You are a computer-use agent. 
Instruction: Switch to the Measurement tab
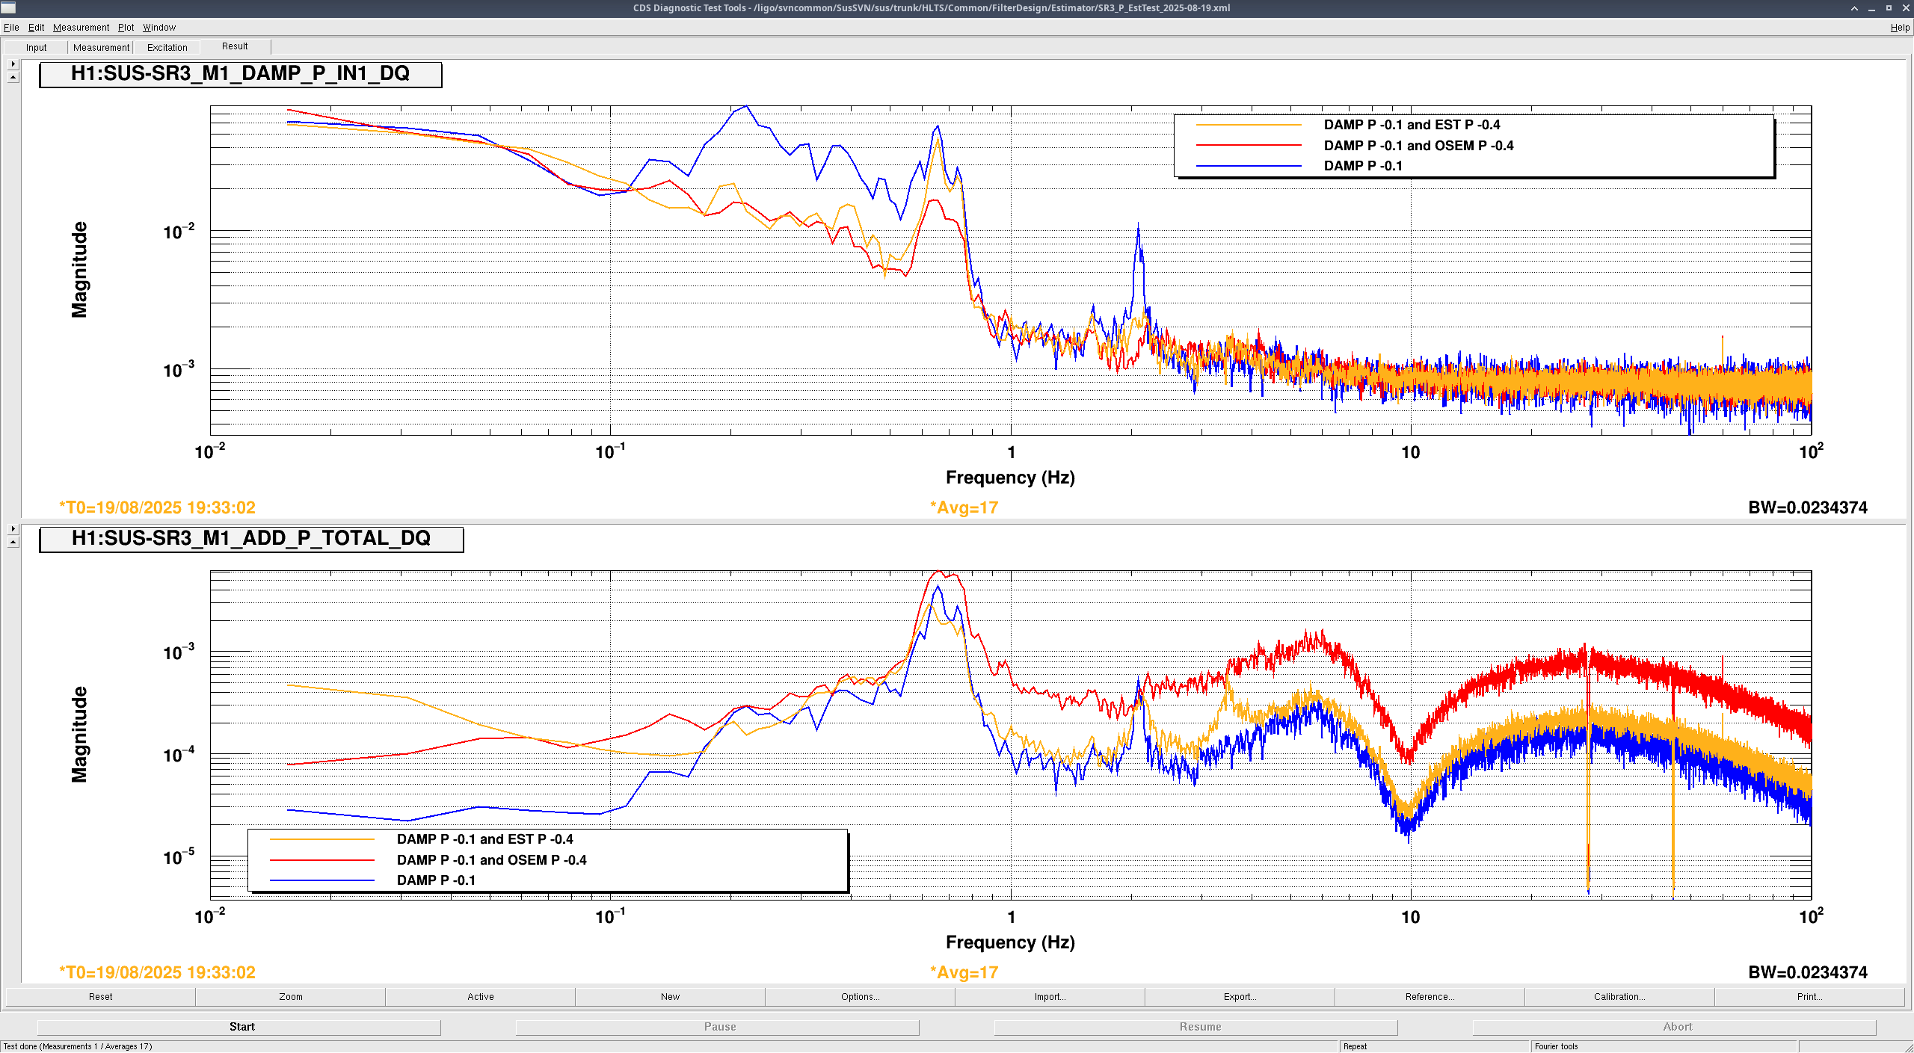pyautogui.click(x=101, y=48)
